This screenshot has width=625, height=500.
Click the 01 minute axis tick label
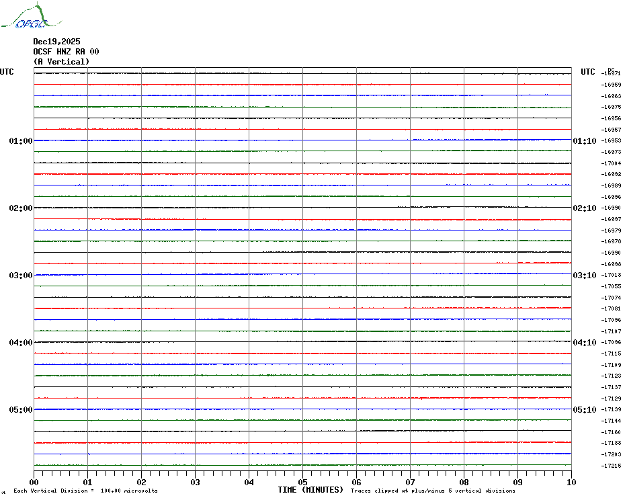click(87, 483)
